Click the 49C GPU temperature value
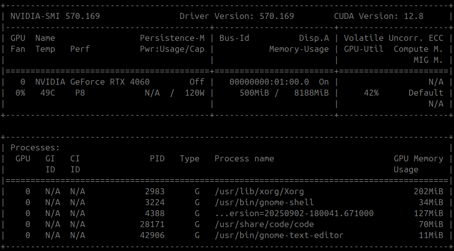This screenshot has width=454, height=251. [43, 93]
